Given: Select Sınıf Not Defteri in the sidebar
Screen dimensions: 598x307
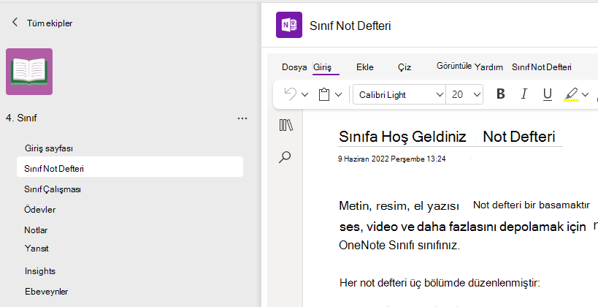Looking at the screenshot, I should click(130, 168).
